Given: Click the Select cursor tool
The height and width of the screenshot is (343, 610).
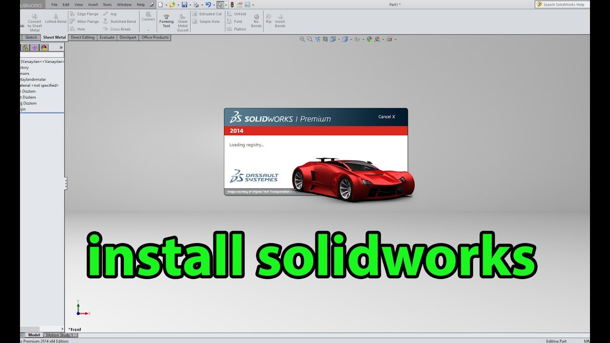Looking at the screenshot, I should (220, 5).
